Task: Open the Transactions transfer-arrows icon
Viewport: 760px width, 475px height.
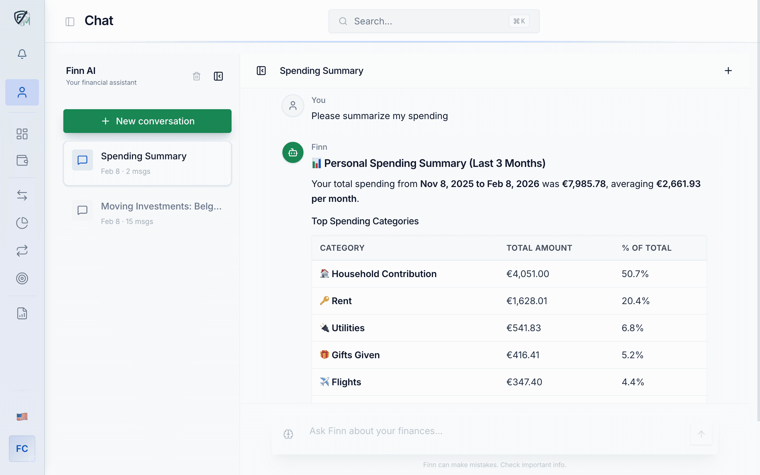Action: pyautogui.click(x=22, y=195)
